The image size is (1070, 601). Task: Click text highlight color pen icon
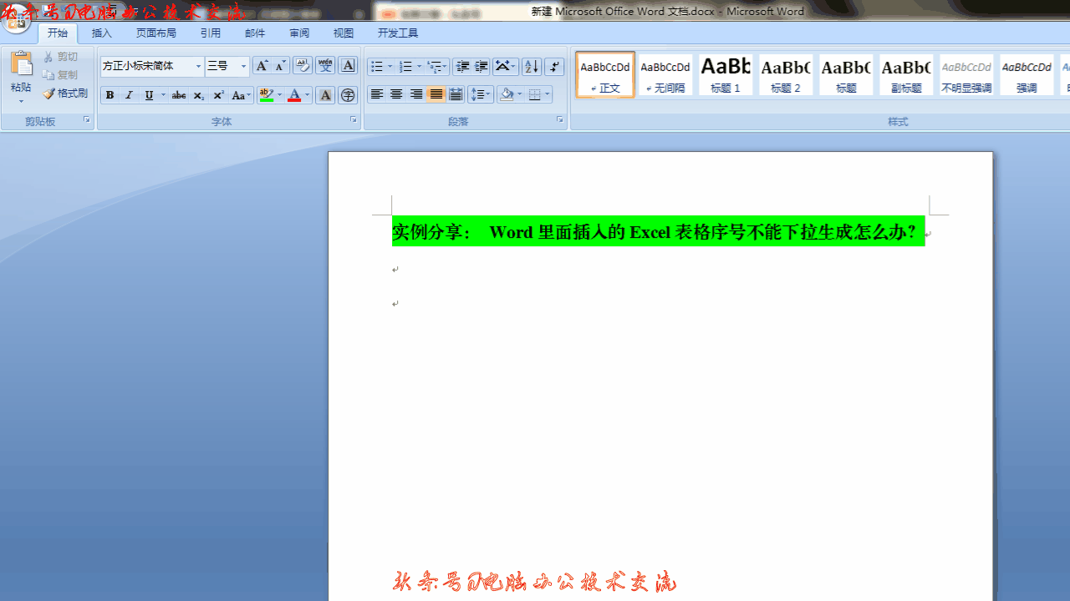(266, 95)
